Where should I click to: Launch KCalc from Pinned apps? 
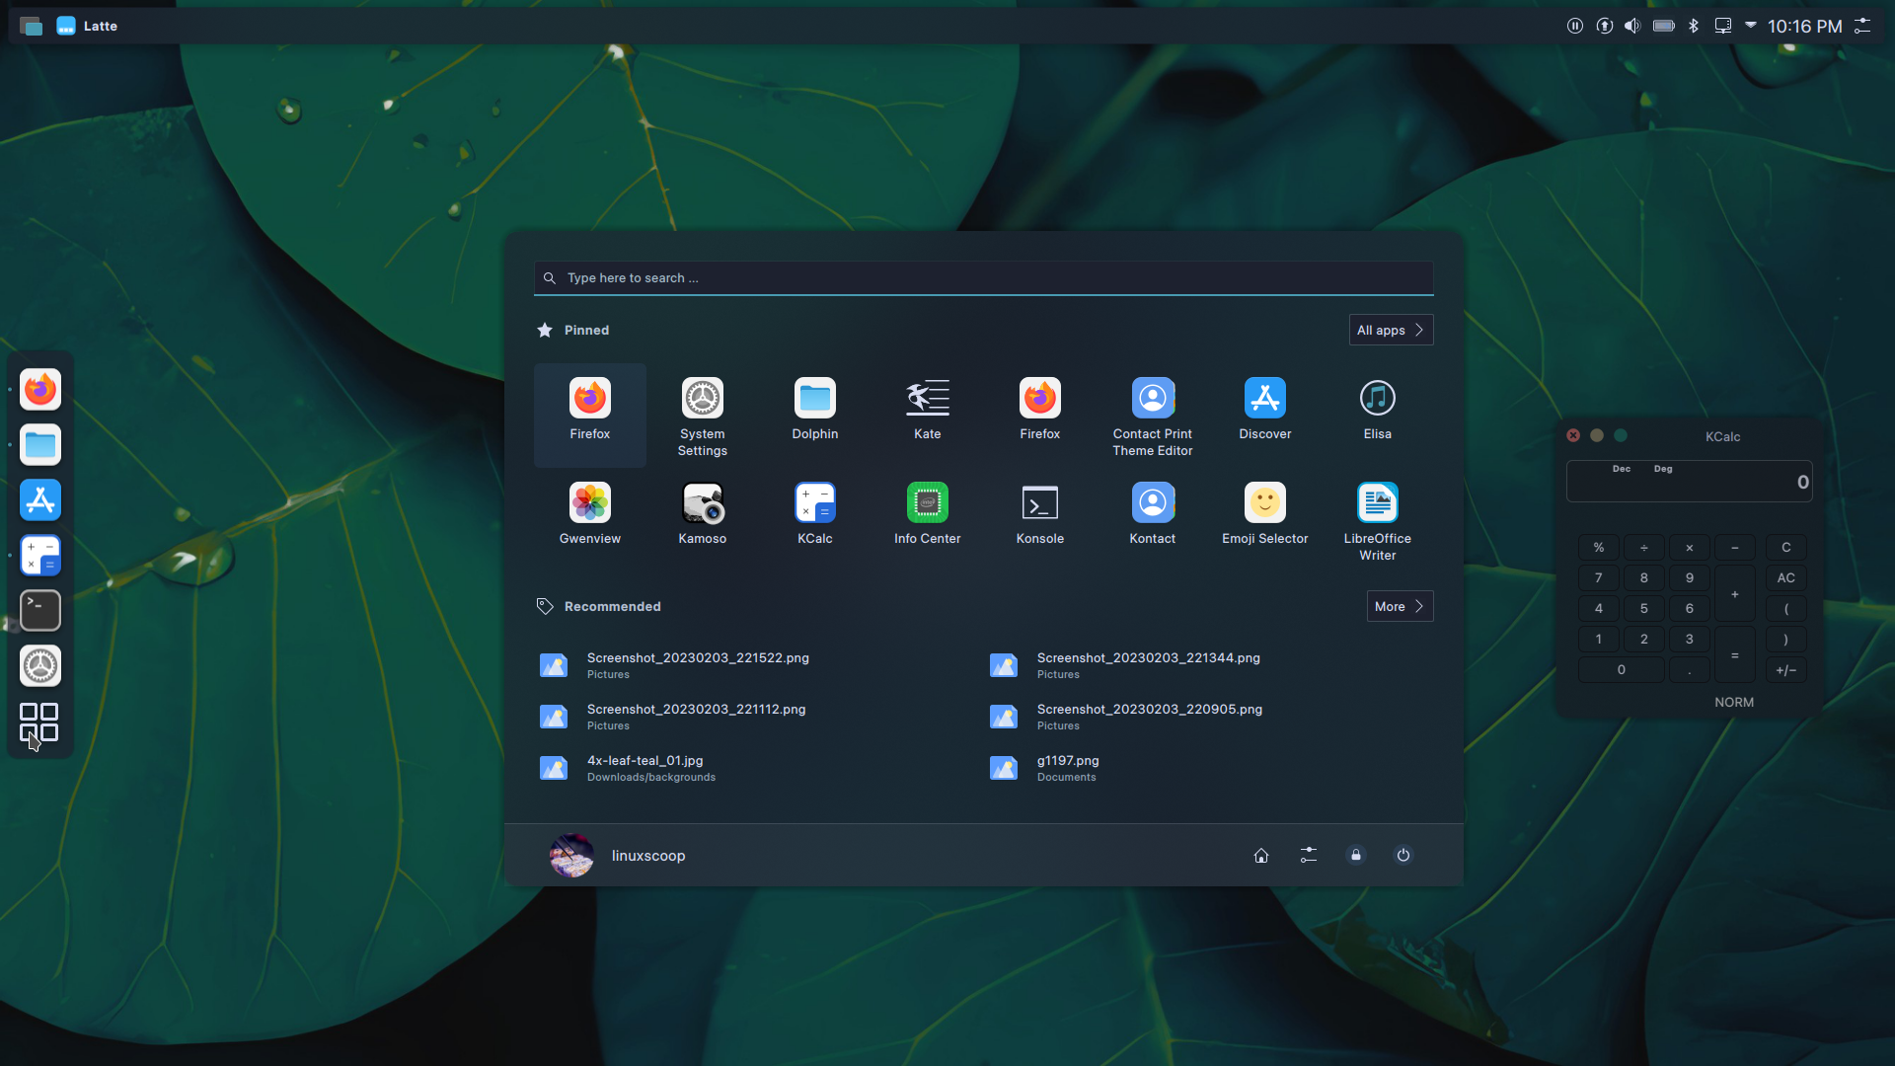click(x=815, y=520)
